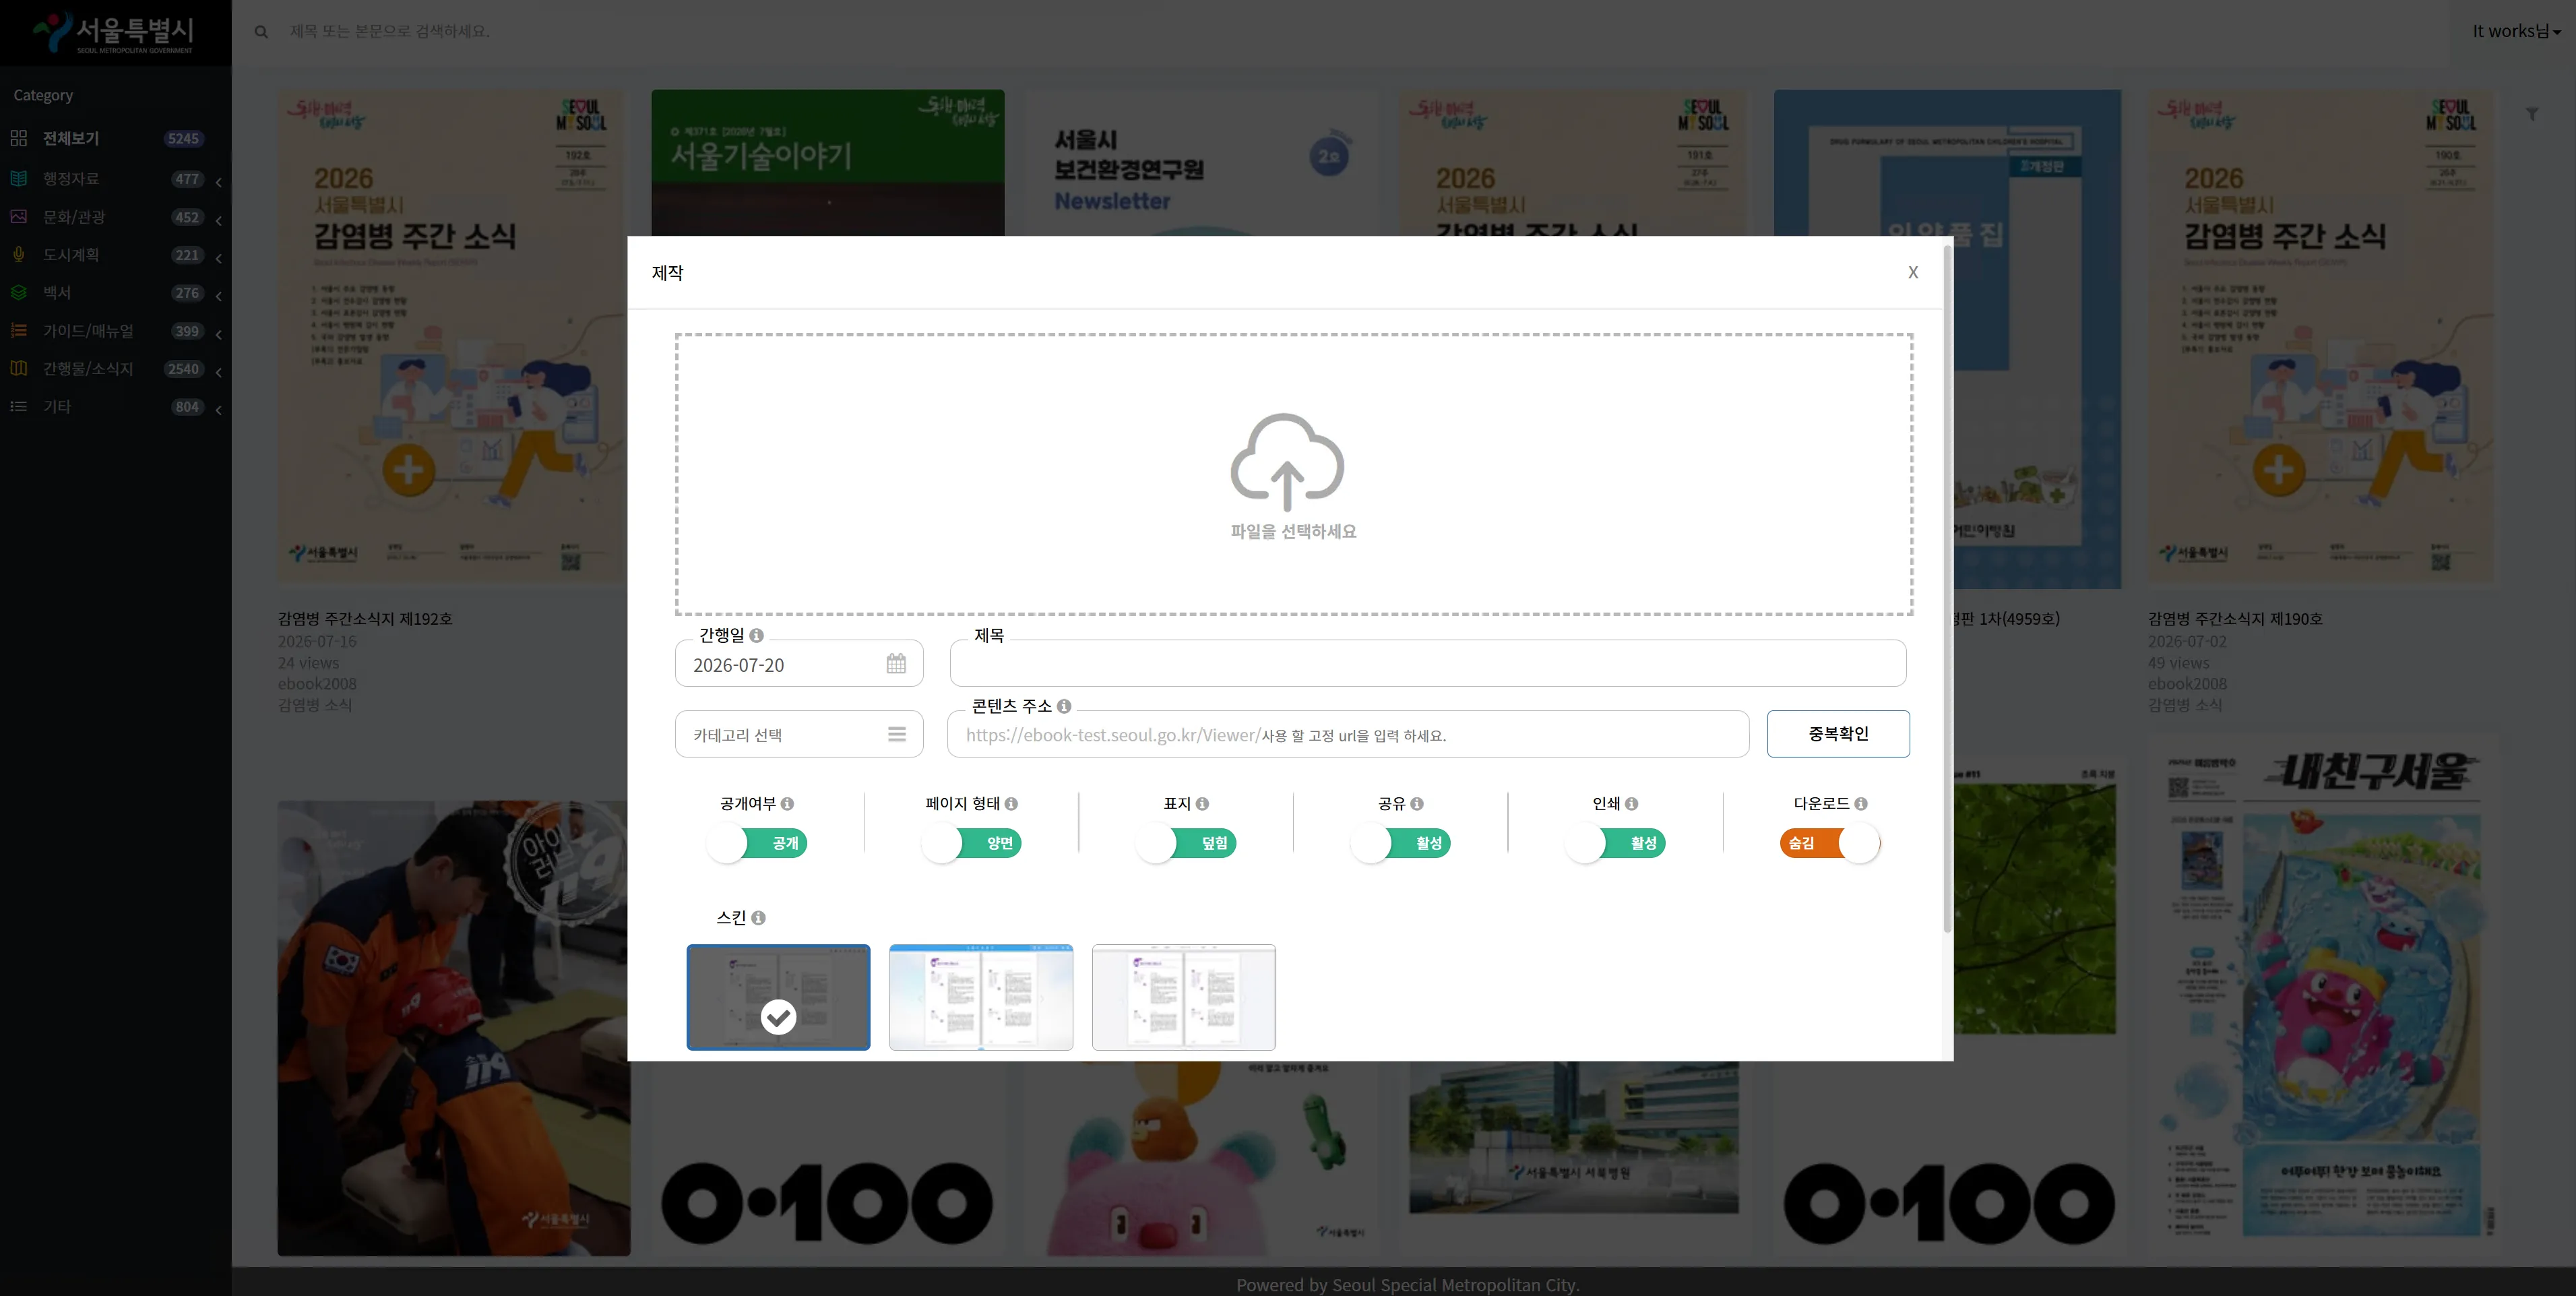Open the It works user menu

pos(2516,31)
